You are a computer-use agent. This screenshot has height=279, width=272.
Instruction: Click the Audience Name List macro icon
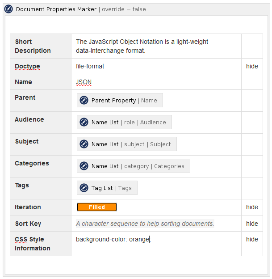coord(84,122)
